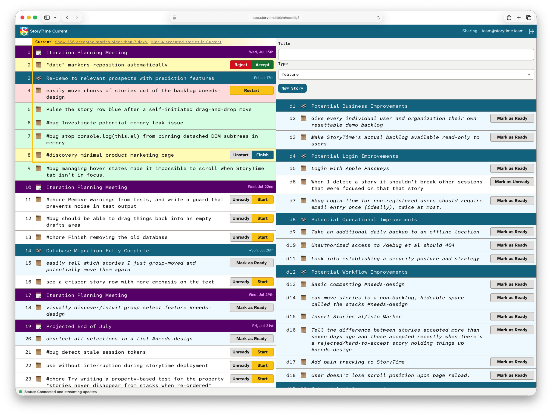
Task: Start the detect stale session tokens bug
Action: (262, 352)
